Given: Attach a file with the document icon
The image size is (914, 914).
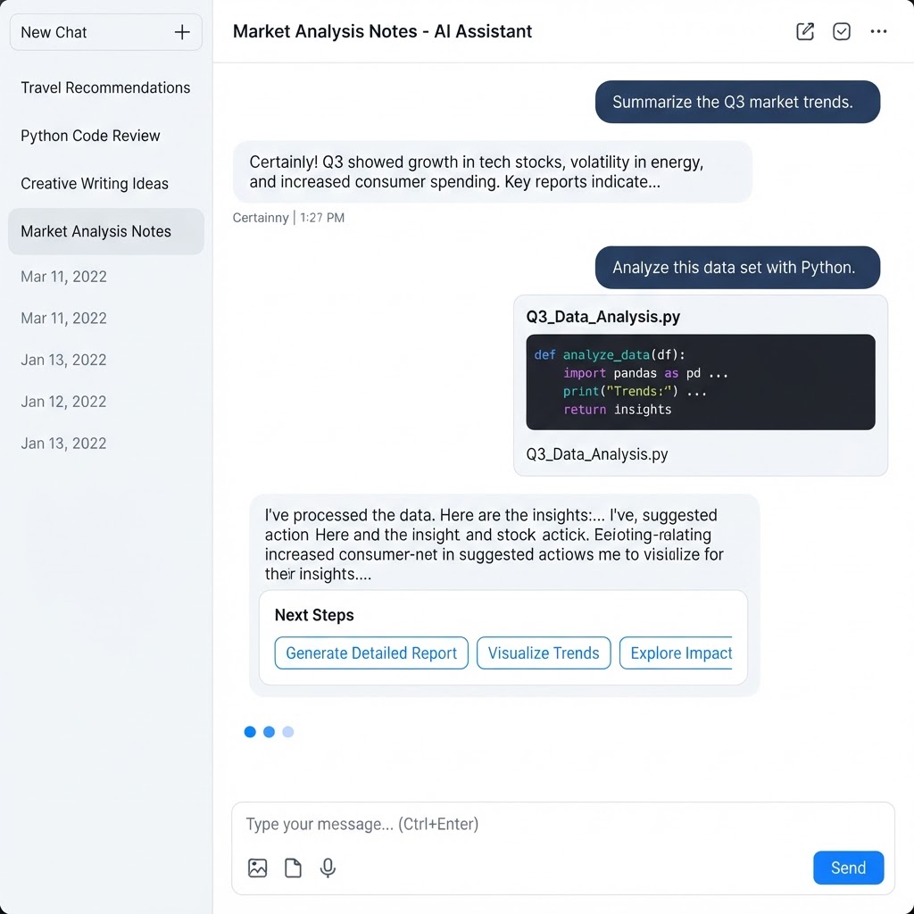Looking at the screenshot, I should pyautogui.click(x=293, y=868).
